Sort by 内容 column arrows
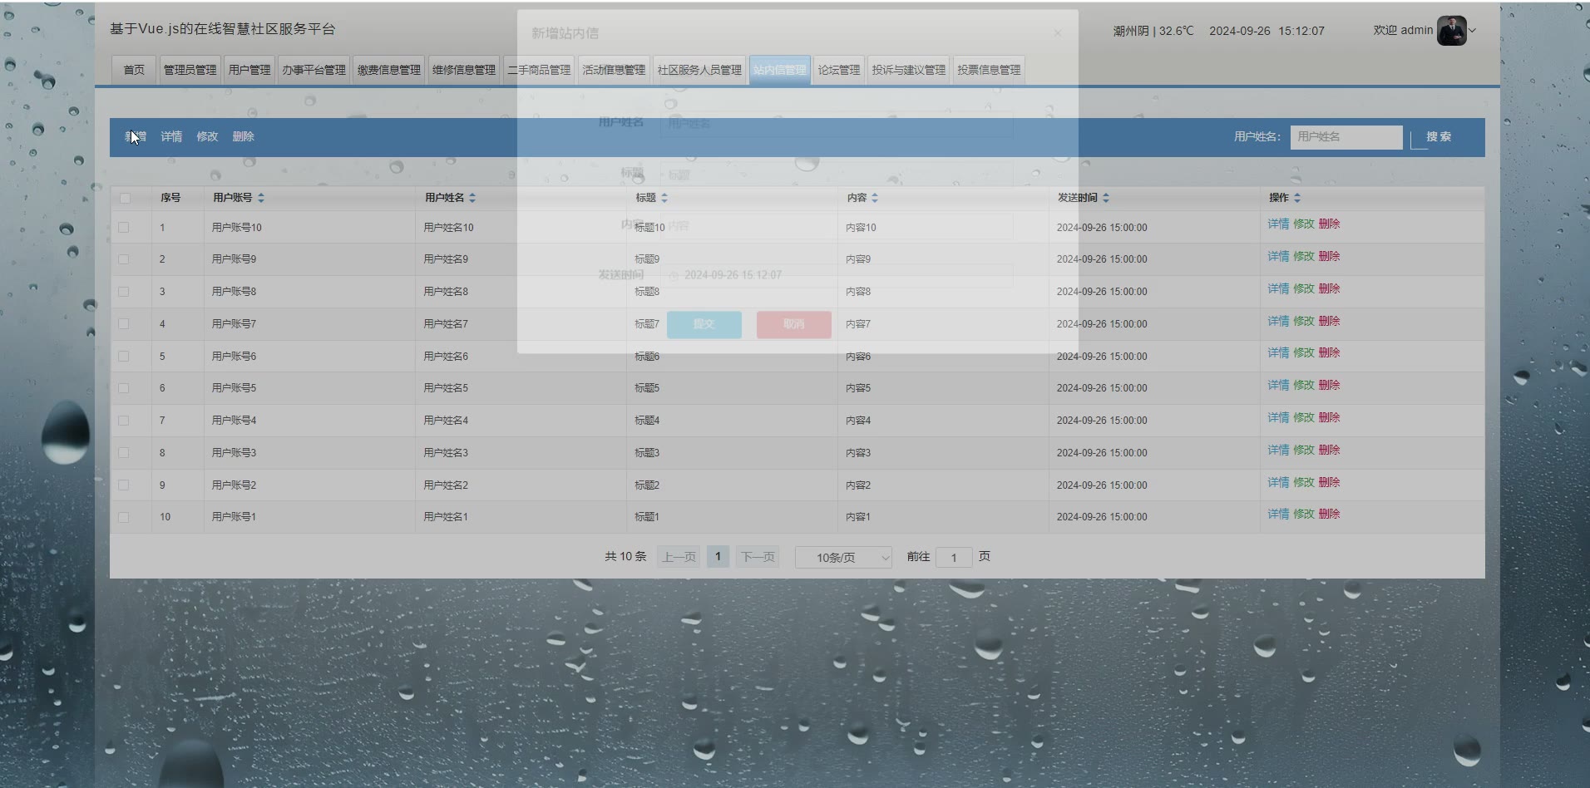Viewport: 1590px width, 788px height. (875, 198)
